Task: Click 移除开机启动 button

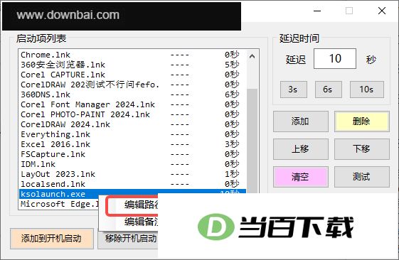Action: click(128, 239)
